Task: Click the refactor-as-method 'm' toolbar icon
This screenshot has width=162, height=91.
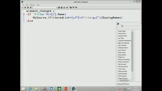Action: coord(71,8)
